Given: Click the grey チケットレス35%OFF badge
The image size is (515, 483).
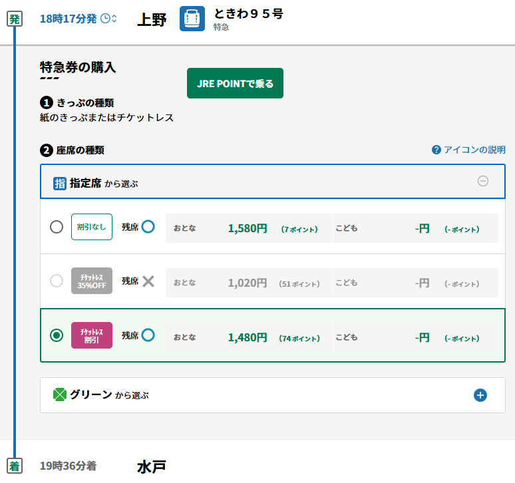Looking at the screenshot, I should pyautogui.click(x=92, y=281).
